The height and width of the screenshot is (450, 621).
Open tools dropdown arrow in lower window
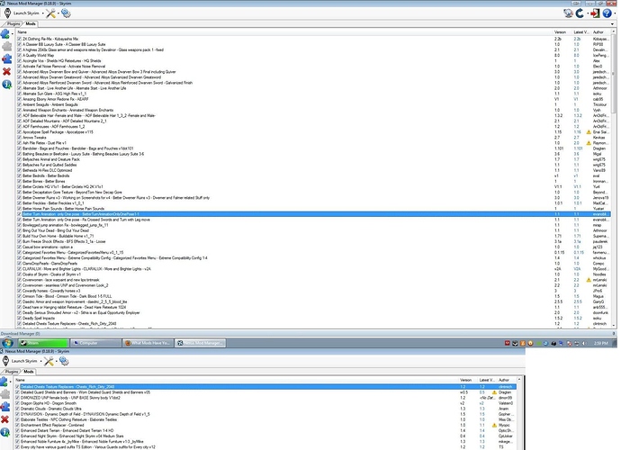coord(56,361)
